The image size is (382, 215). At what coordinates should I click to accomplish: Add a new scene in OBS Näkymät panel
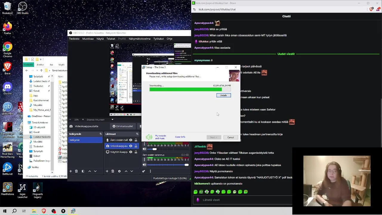(71, 171)
